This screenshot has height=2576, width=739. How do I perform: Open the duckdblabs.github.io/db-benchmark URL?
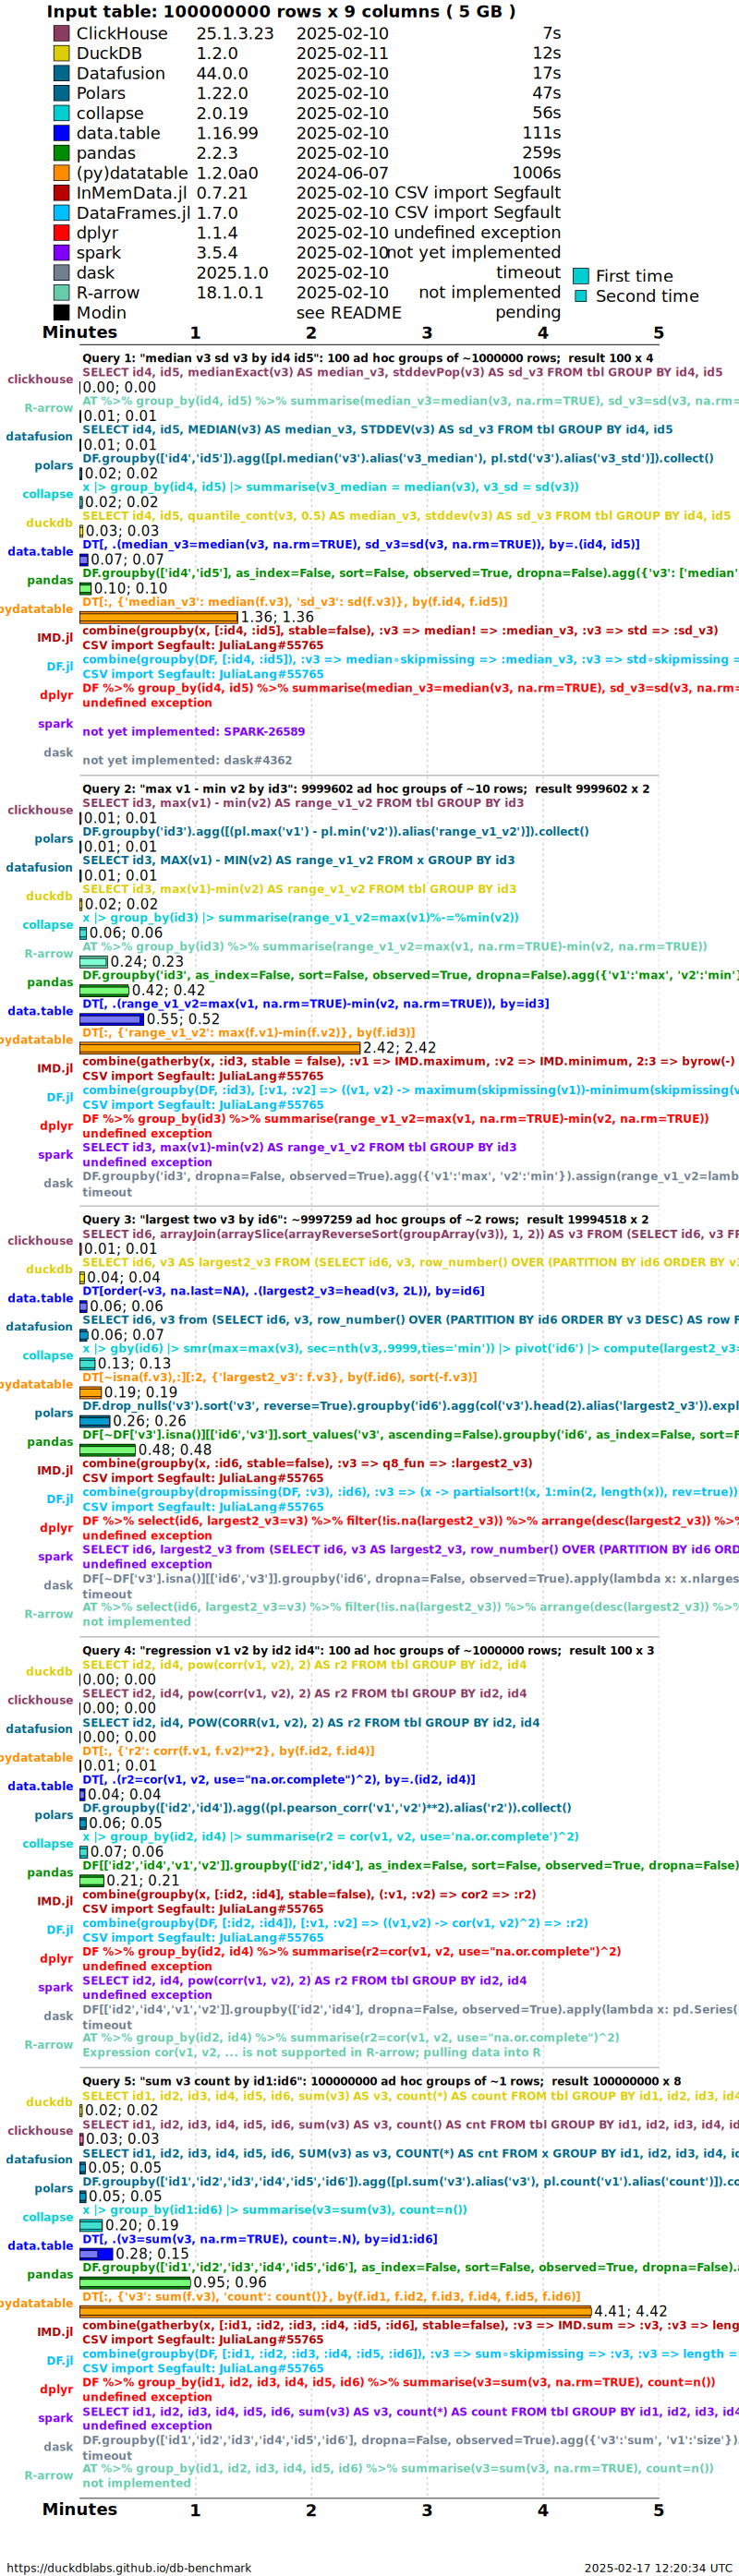tap(129, 2568)
